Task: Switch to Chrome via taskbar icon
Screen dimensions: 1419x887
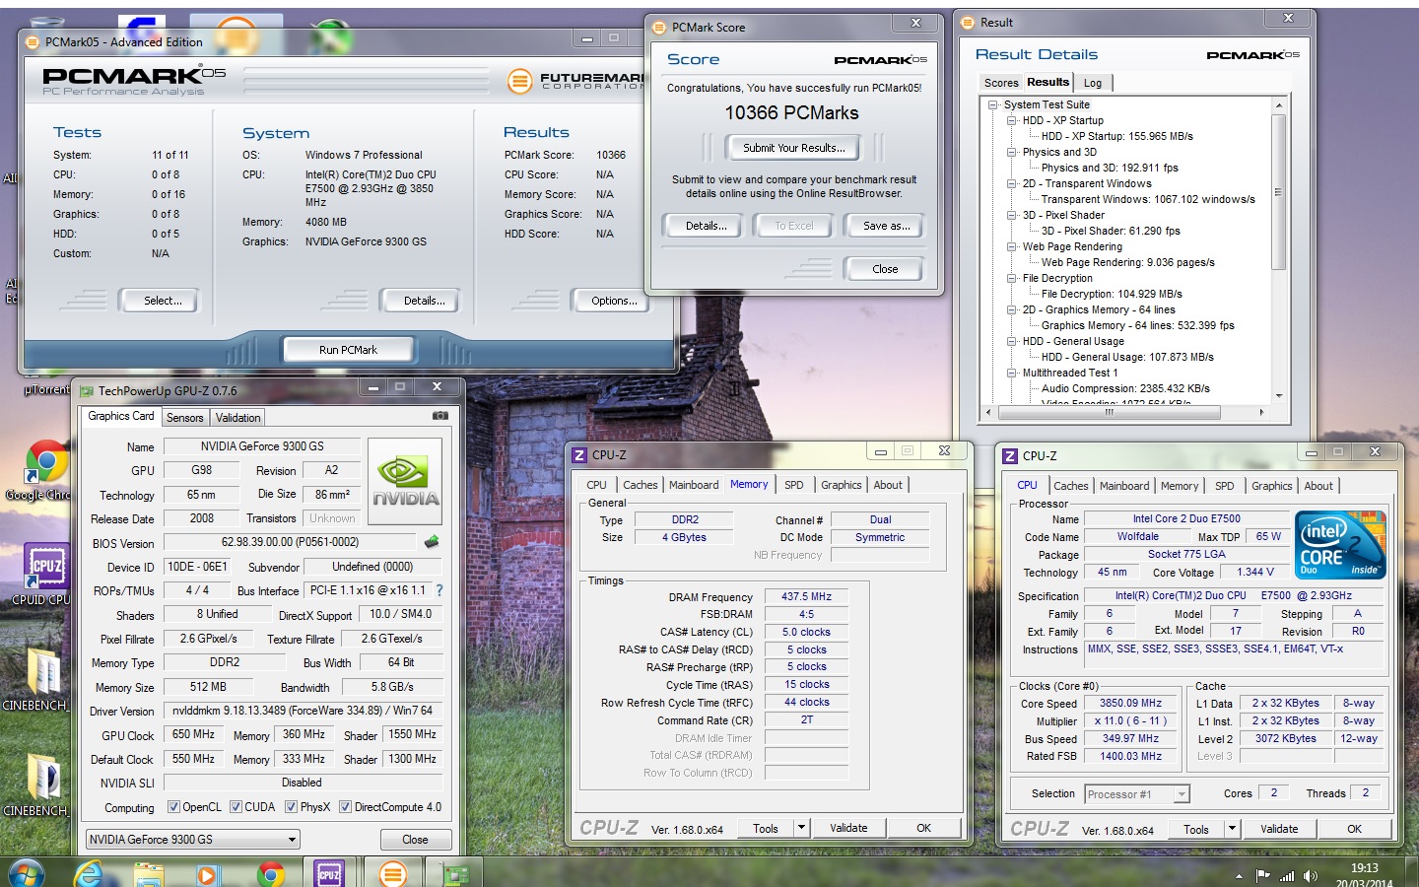Action: pyautogui.click(x=270, y=874)
